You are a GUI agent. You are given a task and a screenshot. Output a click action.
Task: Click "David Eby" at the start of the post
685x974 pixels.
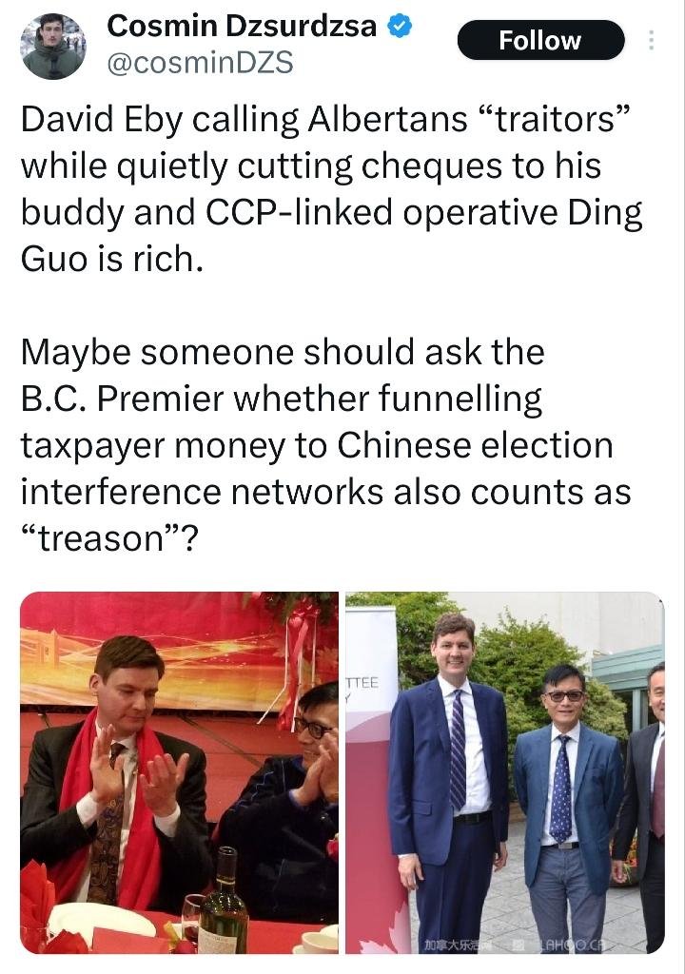point(101,119)
